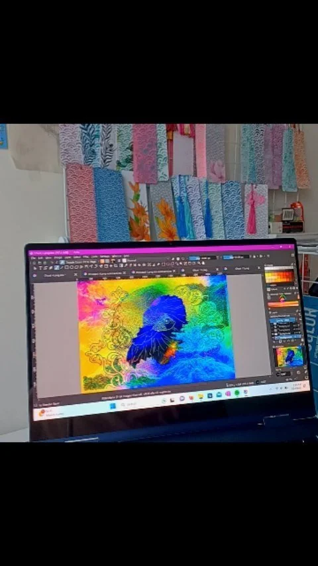318x566 pixels.
Task: Close the Chuoi 4.png.kra tab
Action: point(76,274)
